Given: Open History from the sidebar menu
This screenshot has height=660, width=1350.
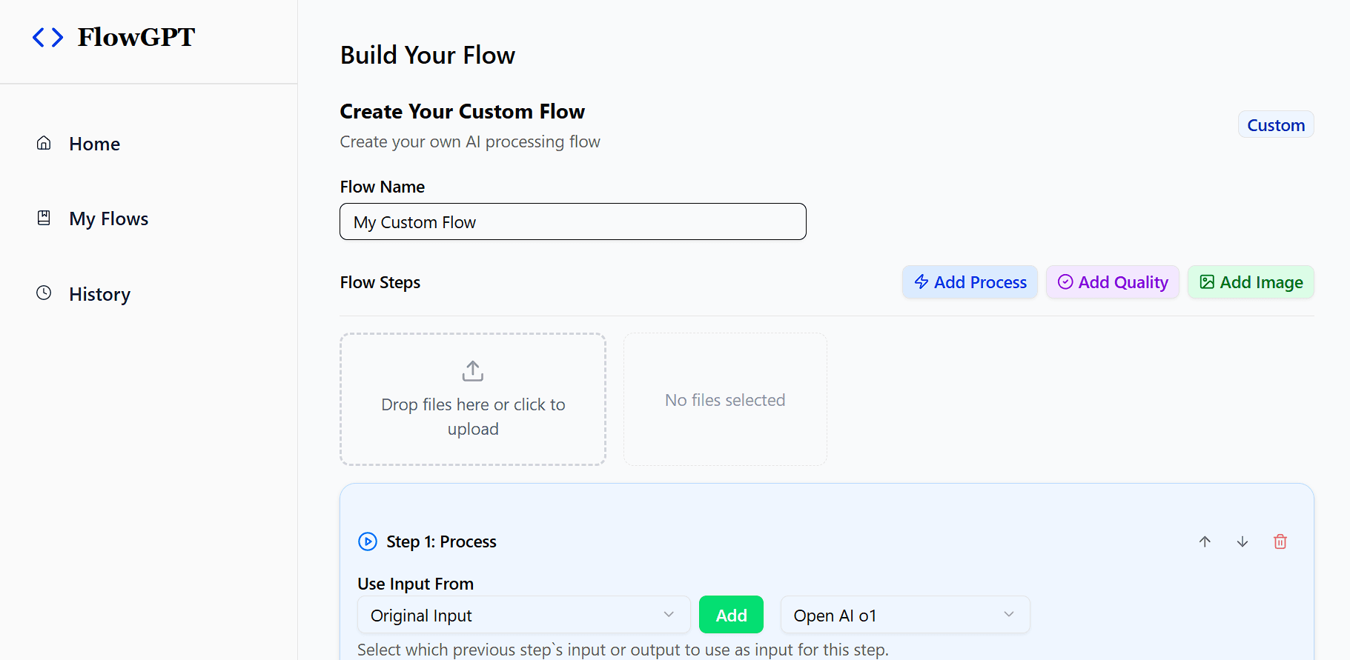Looking at the screenshot, I should click(x=99, y=294).
